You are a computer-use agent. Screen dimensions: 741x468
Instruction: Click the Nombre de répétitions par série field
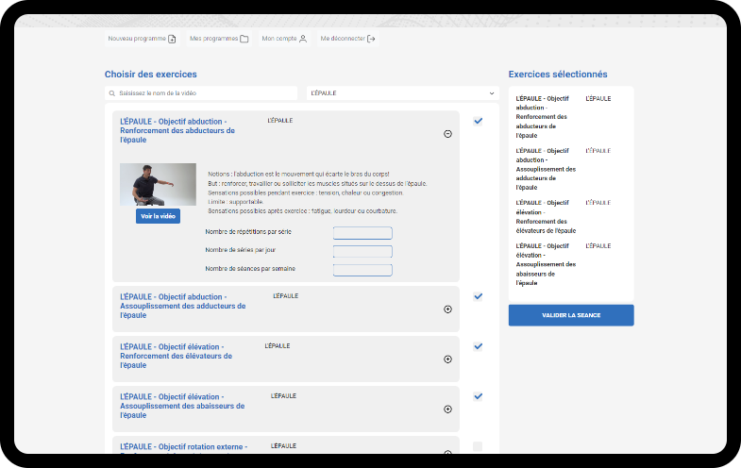362,233
